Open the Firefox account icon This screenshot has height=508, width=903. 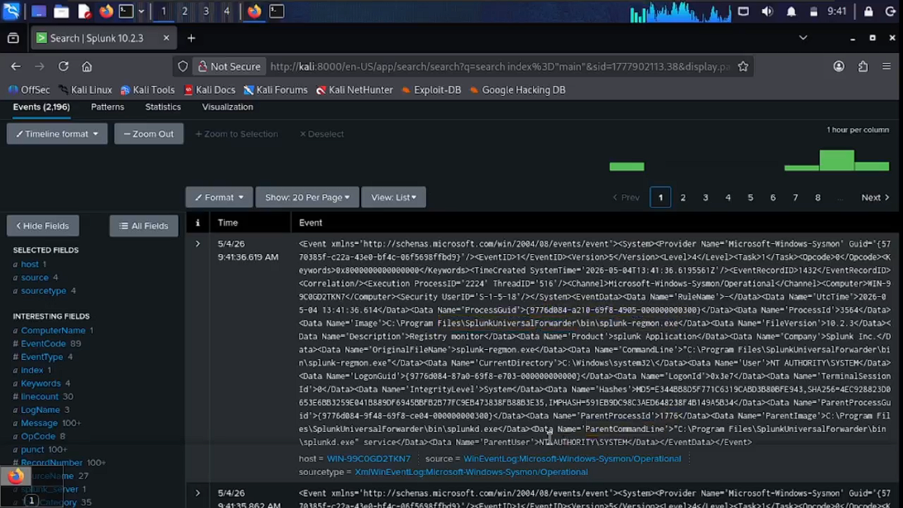click(839, 66)
